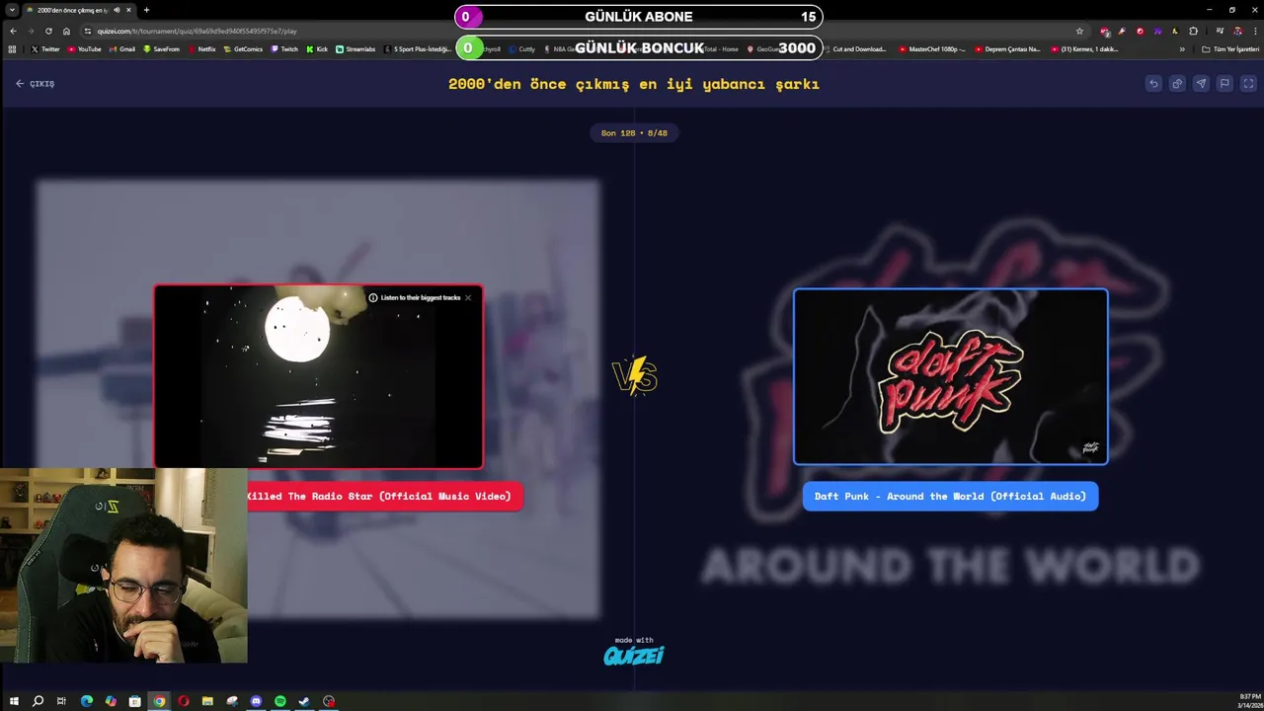The width and height of the screenshot is (1264, 711).
Task: Open the Gmail bookmark
Action: tap(121, 48)
